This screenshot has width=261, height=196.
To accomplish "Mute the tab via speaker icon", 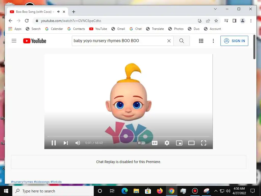I will coord(58,12).
